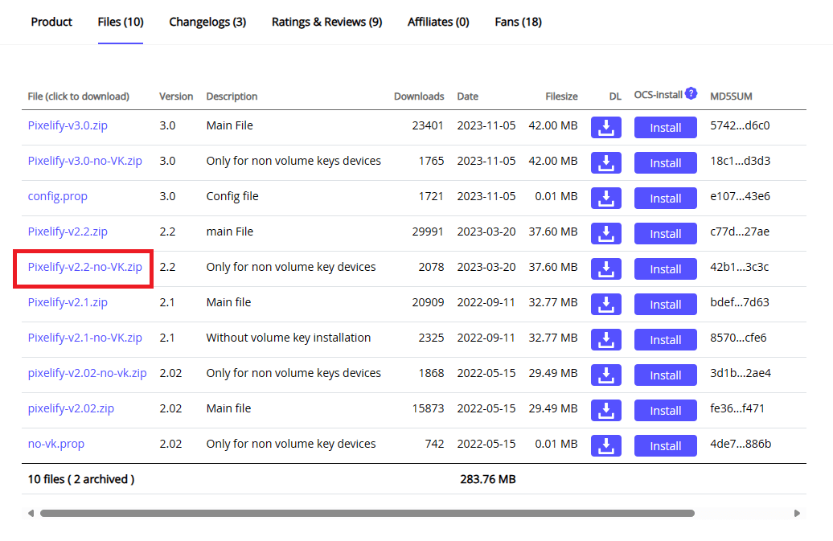Go to the Affiliates (0) tab
This screenshot has height=541, width=833.
(x=438, y=22)
